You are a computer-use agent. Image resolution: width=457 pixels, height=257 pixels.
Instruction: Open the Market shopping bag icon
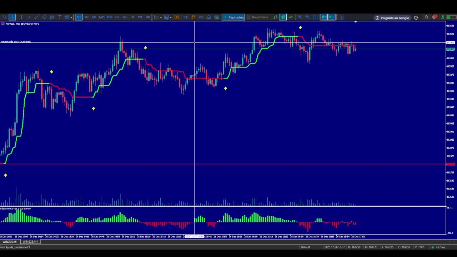coord(193,17)
